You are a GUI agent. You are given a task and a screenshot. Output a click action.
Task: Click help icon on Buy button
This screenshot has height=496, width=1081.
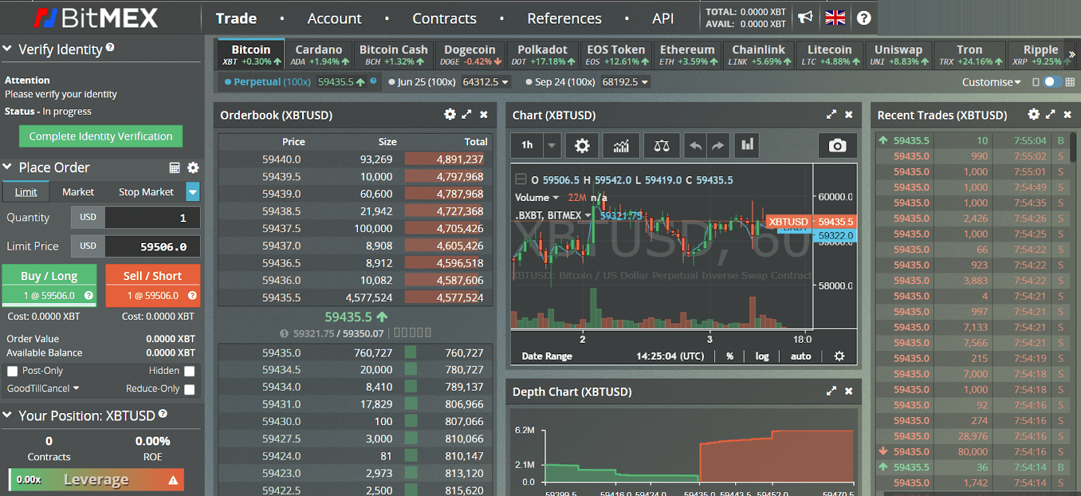click(x=89, y=295)
